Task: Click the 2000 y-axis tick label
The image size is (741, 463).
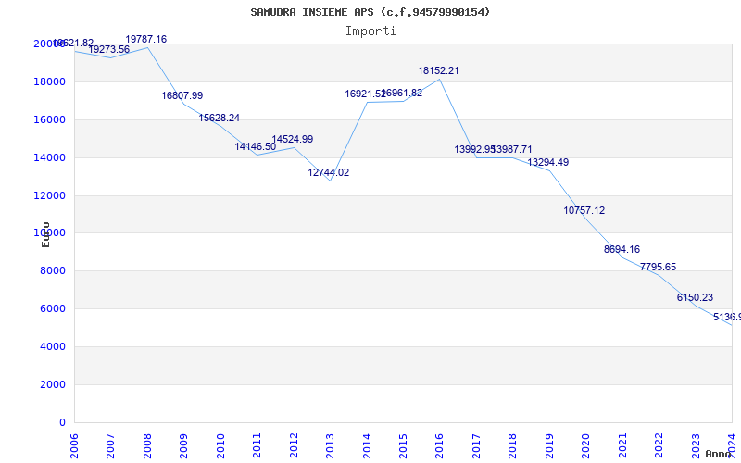Action: point(53,384)
